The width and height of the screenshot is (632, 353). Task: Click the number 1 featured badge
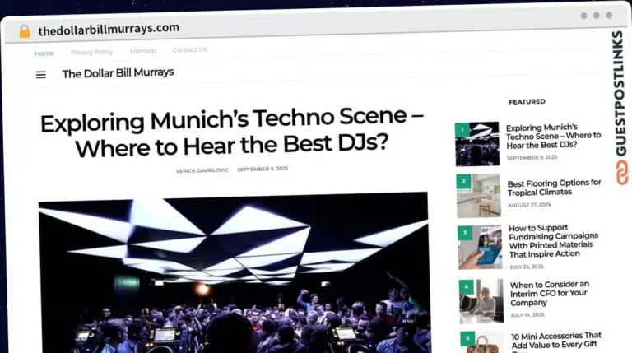tap(462, 129)
